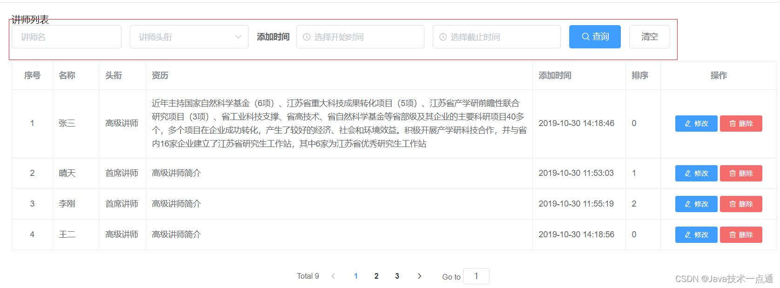
Task: Click 删除 button for 张三
Action: point(741,123)
